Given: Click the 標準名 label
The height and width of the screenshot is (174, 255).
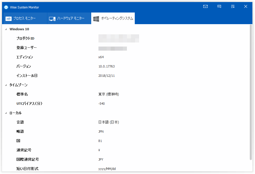Looking at the screenshot, I should (22, 94).
